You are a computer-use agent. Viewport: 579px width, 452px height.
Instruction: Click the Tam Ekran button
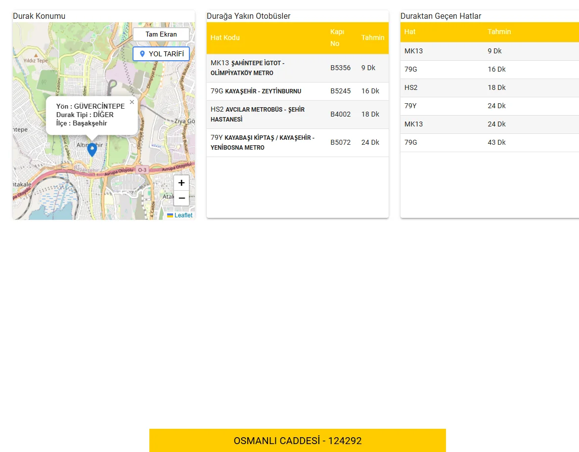tap(161, 34)
